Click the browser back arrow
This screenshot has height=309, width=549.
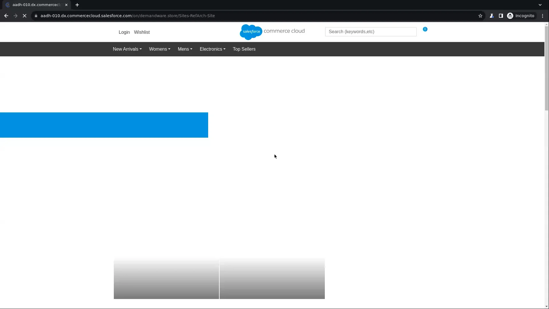6,16
